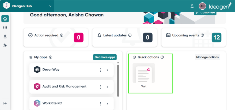235x110 pixels.
Task: Click Manage actions button
Action: (x=207, y=57)
